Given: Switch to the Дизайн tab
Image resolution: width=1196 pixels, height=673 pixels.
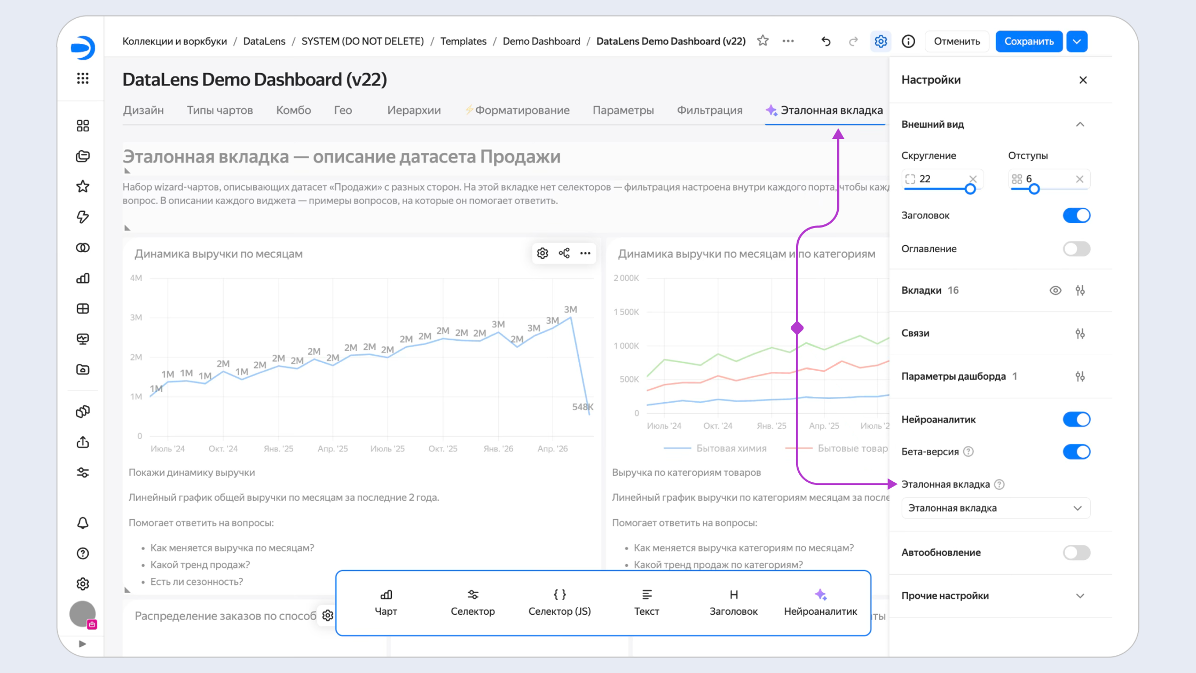Looking at the screenshot, I should (143, 110).
